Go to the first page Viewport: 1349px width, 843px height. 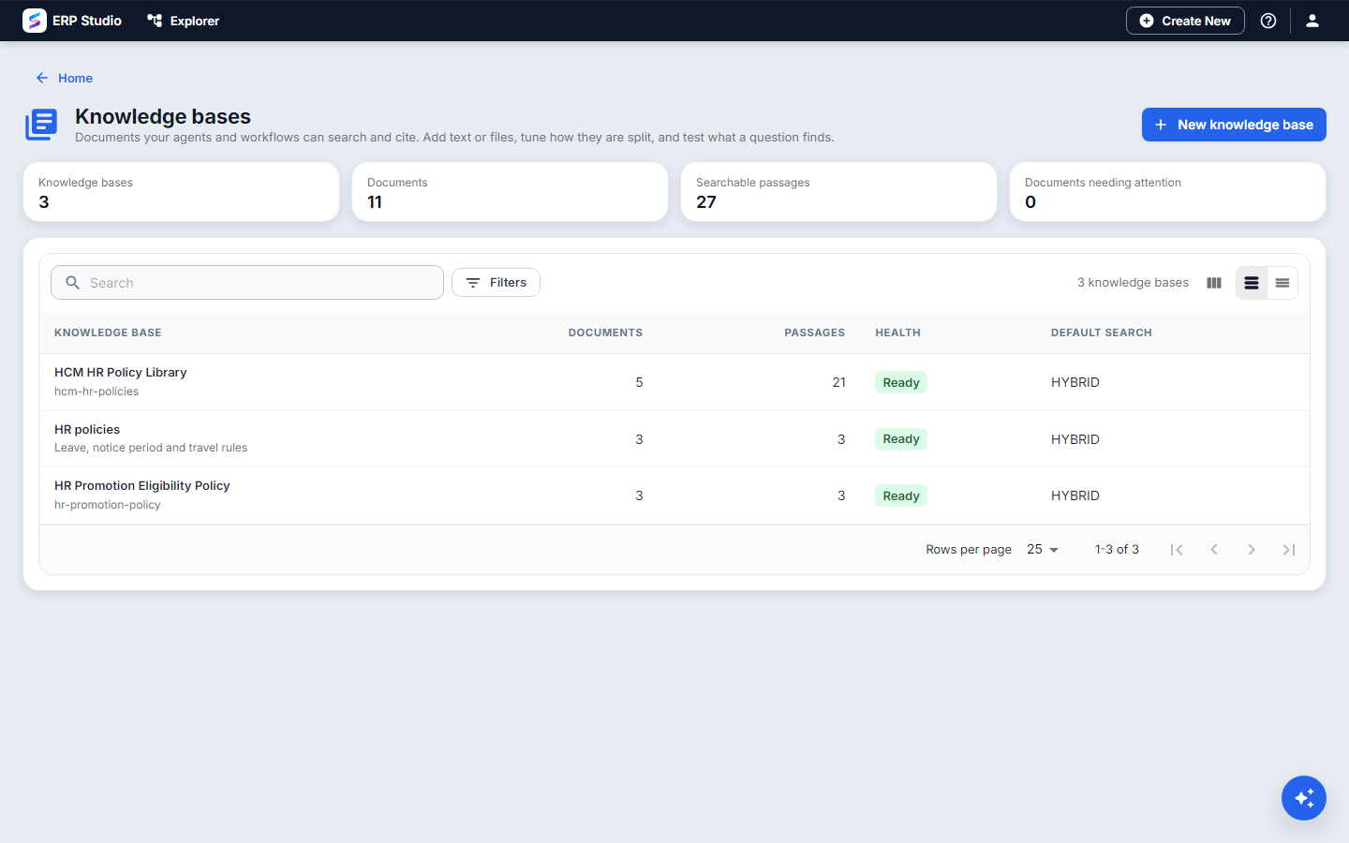(1177, 550)
